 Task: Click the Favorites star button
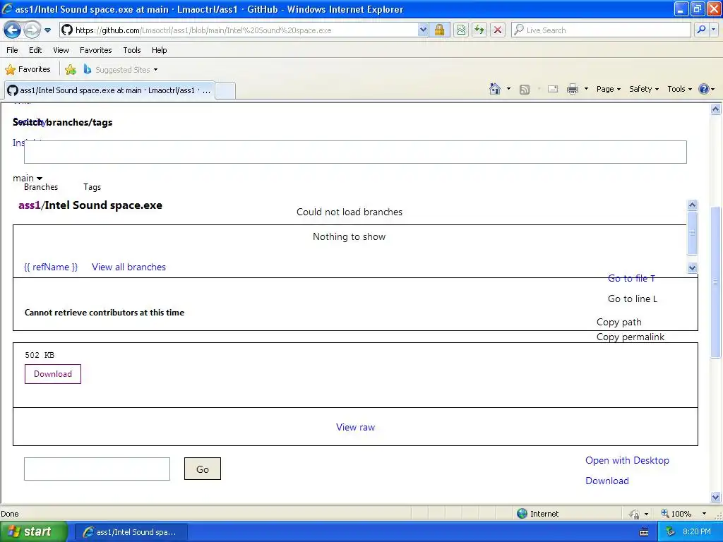tap(28, 70)
